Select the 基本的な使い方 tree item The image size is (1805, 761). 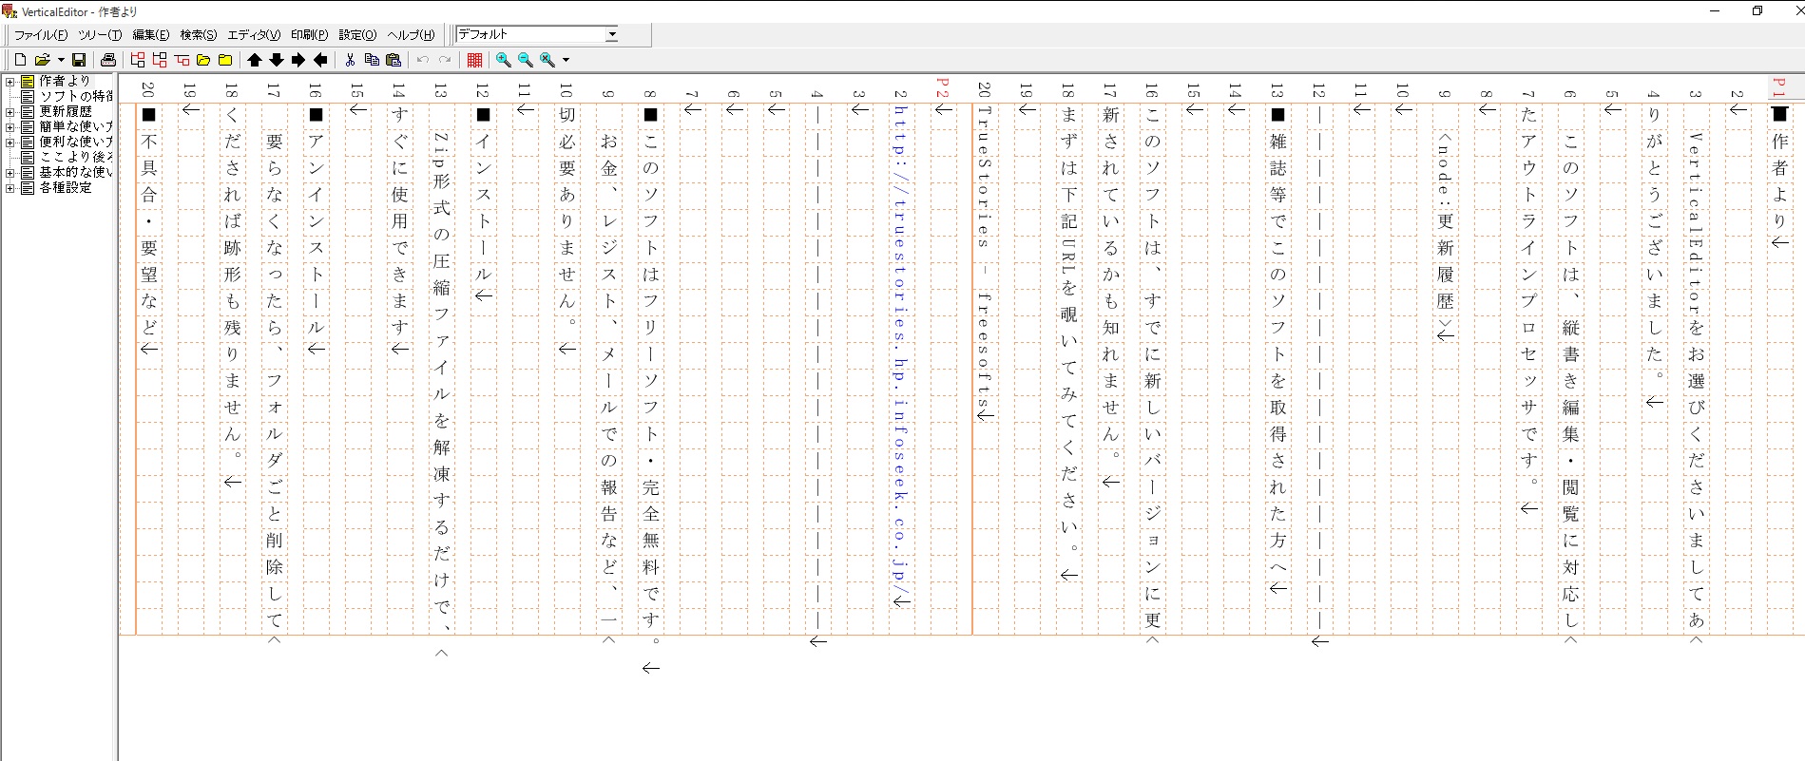76,173
